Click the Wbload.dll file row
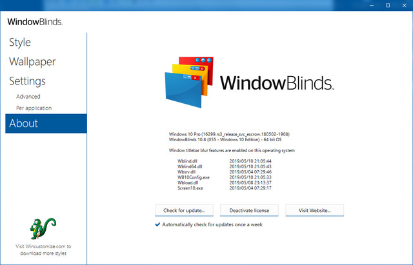413x265 pixels. click(x=225, y=182)
